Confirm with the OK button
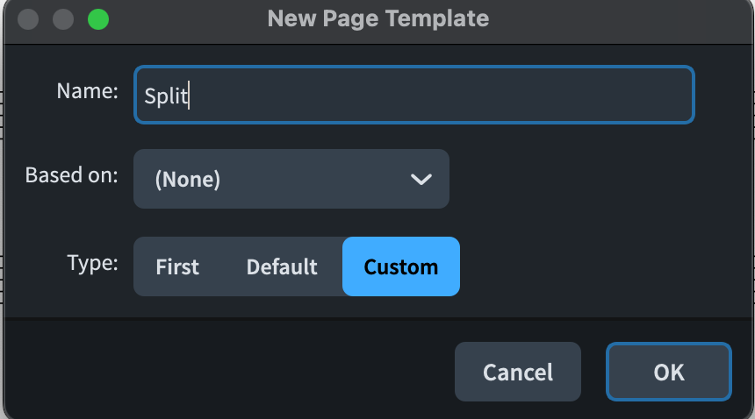This screenshot has height=419, width=755. 668,372
